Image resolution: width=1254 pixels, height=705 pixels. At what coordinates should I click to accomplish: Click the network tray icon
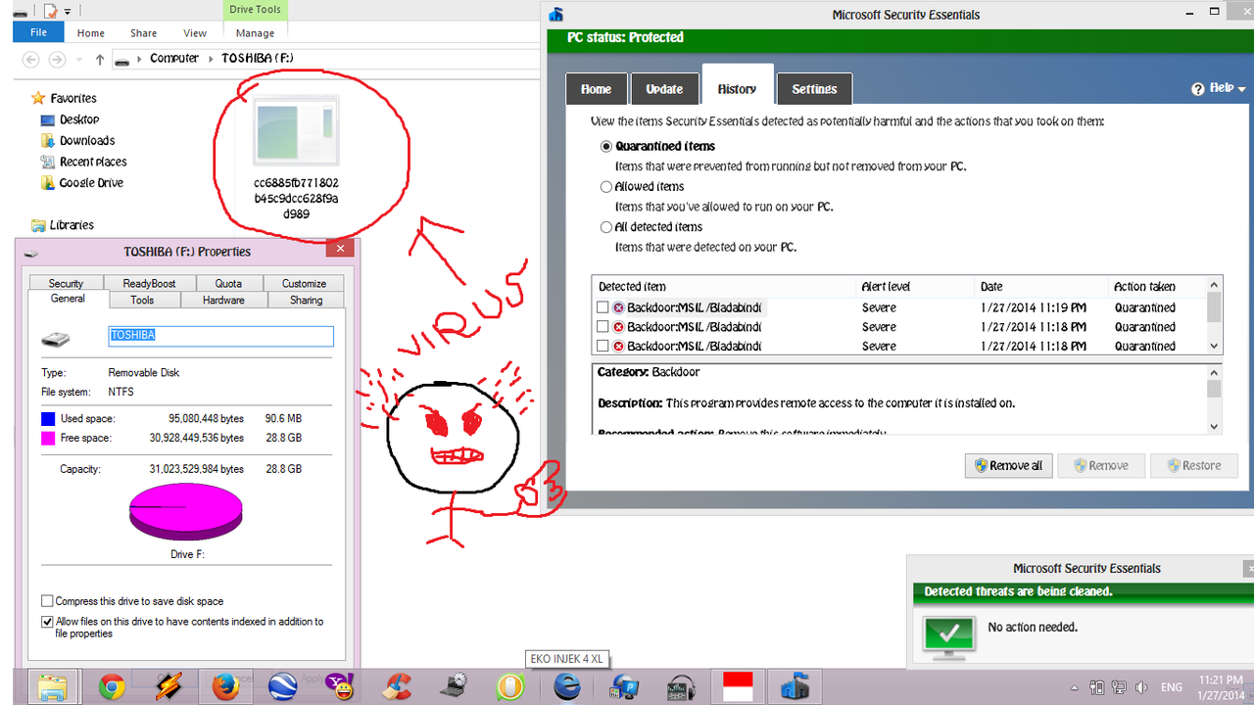click(x=1119, y=687)
